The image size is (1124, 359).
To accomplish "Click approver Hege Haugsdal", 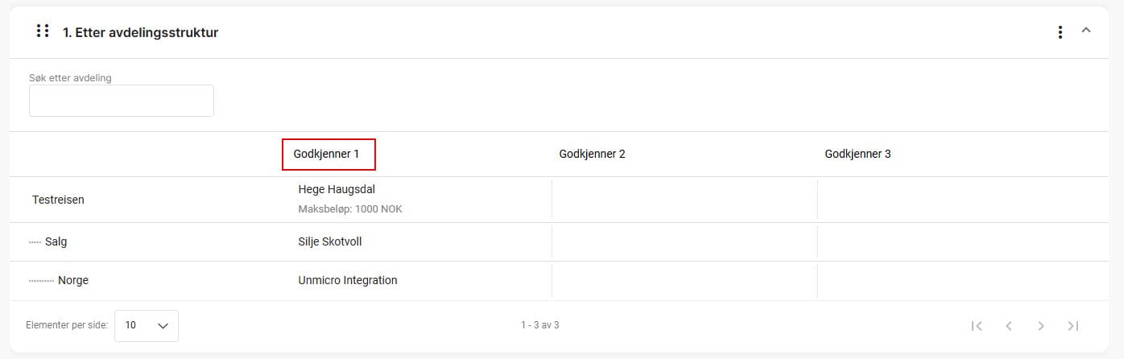I will pos(337,190).
